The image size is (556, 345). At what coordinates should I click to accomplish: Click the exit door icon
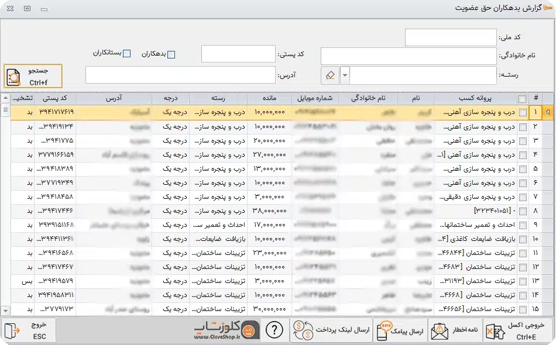point(12,331)
